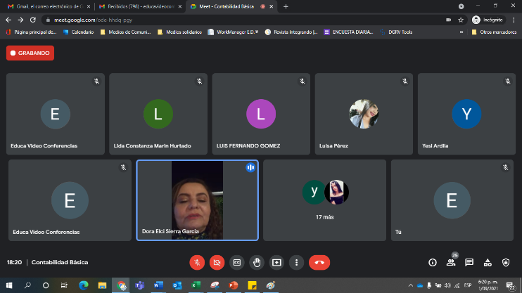Open host controls shield icon

(506, 262)
